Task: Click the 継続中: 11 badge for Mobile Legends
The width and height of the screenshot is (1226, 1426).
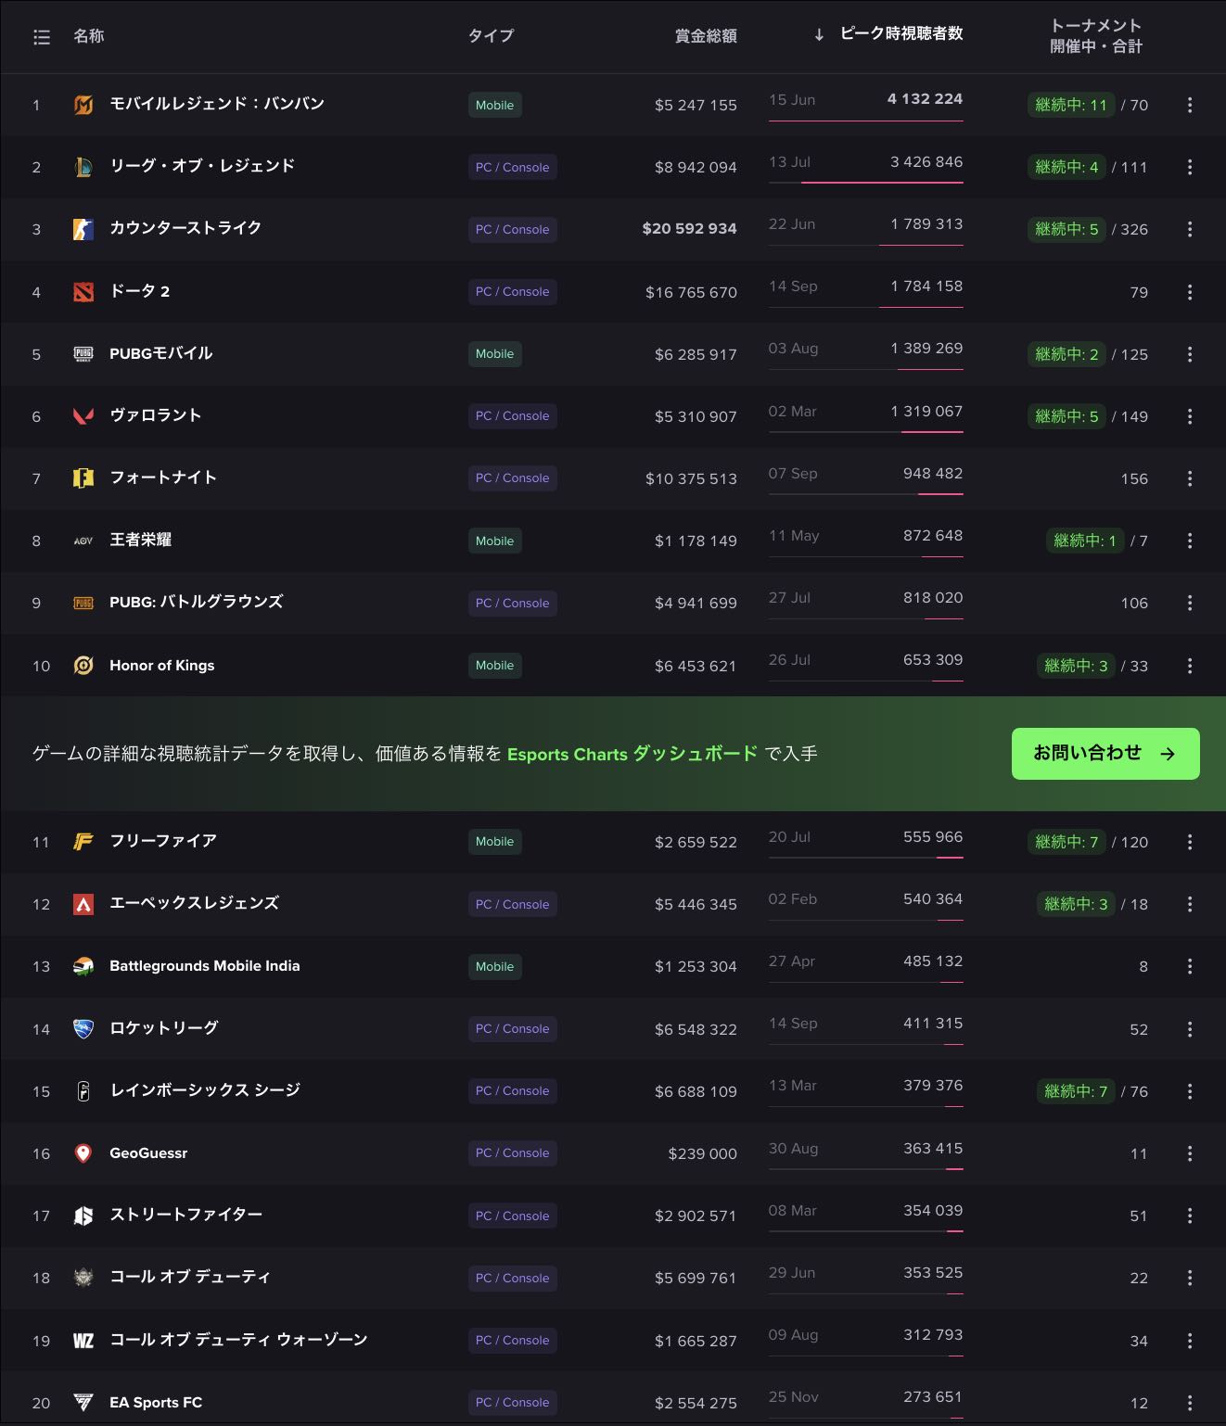Action: pyautogui.click(x=1070, y=105)
